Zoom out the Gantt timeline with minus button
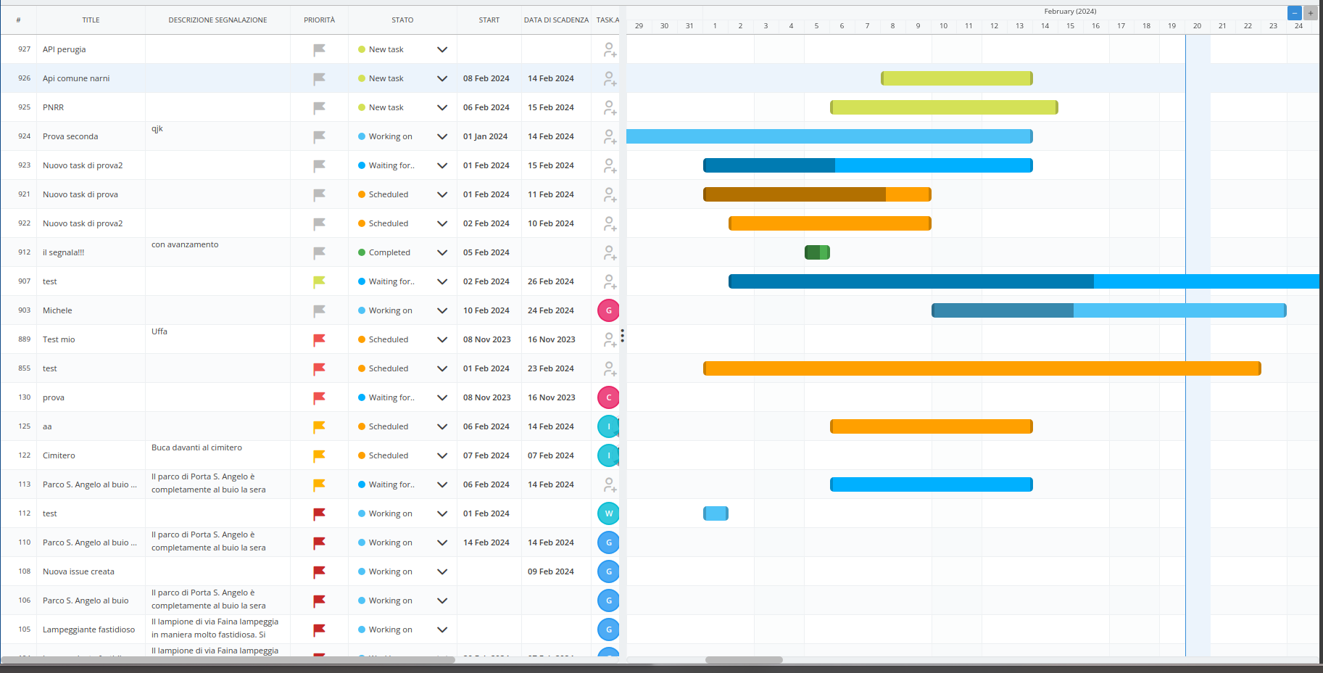Image resolution: width=1323 pixels, height=673 pixels. pyautogui.click(x=1294, y=13)
